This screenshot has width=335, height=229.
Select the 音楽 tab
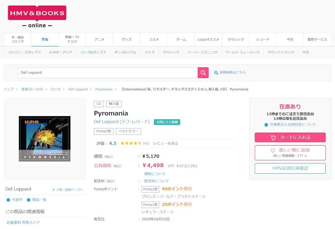45,39
